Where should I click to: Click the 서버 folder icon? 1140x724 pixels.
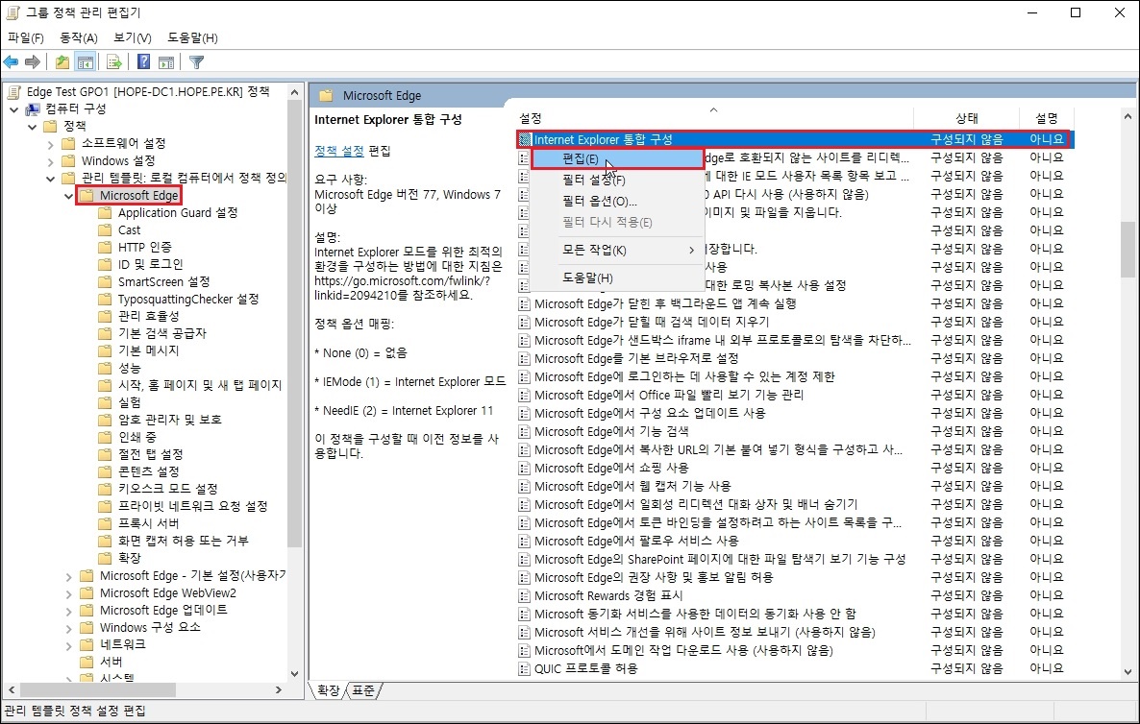coord(87,663)
